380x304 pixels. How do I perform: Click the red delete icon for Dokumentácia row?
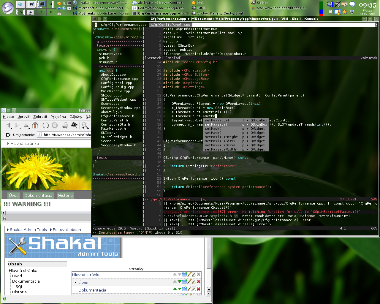(x=199, y=289)
